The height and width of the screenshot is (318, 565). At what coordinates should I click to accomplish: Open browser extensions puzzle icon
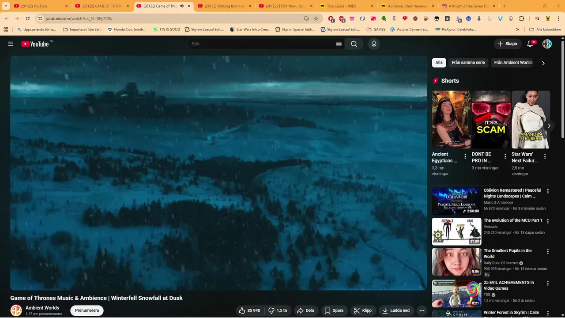click(x=521, y=19)
